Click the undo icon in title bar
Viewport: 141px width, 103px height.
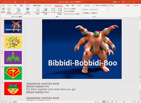click(x=19, y=2)
